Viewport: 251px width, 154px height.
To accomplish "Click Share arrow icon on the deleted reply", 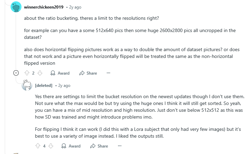I will point(93,146).
